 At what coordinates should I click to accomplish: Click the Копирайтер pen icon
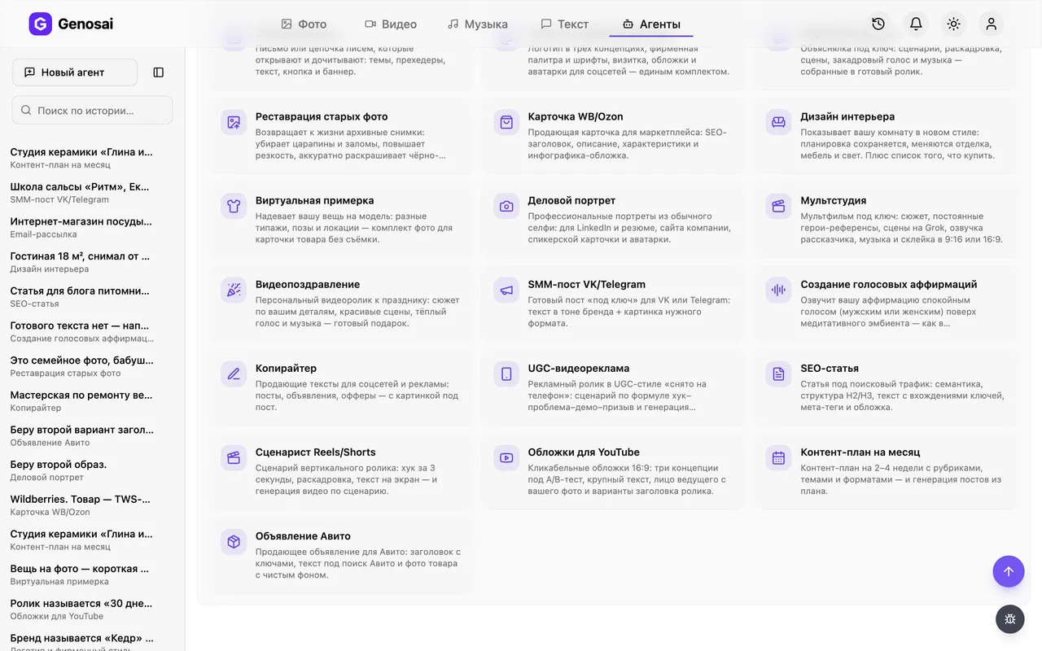click(234, 374)
